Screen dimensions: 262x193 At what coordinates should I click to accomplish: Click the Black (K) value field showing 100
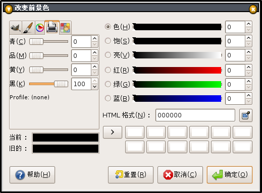(x=81, y=84)
